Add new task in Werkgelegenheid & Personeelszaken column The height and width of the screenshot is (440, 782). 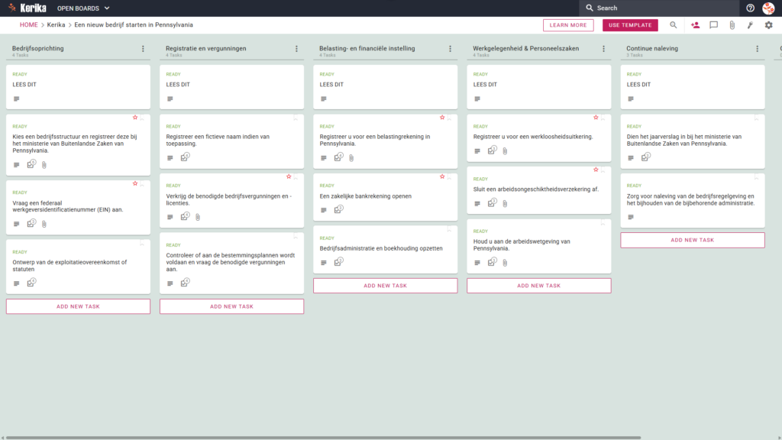coord(539,286)
